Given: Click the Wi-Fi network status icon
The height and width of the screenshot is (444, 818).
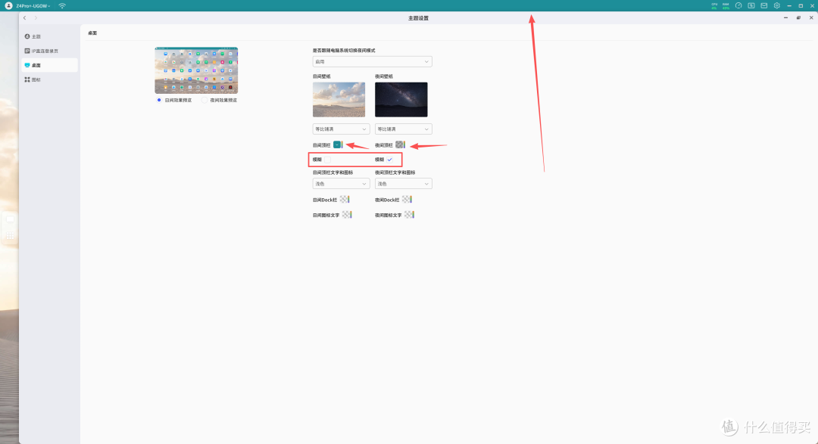Looking at the screenshot, I should pos(62,6).
